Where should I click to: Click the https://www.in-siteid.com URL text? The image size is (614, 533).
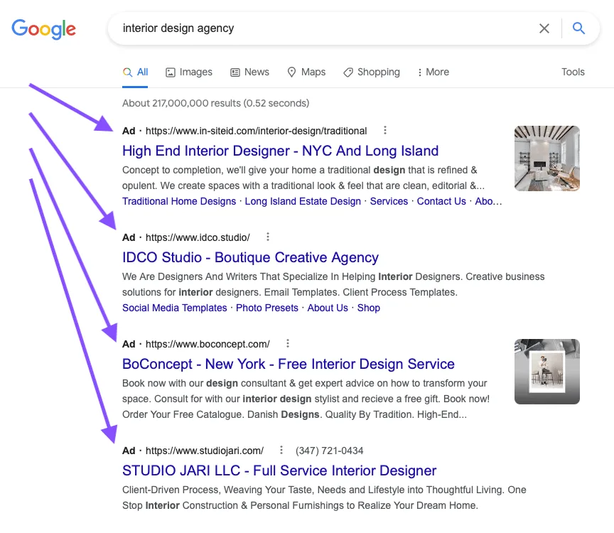[x=256, y=131]
